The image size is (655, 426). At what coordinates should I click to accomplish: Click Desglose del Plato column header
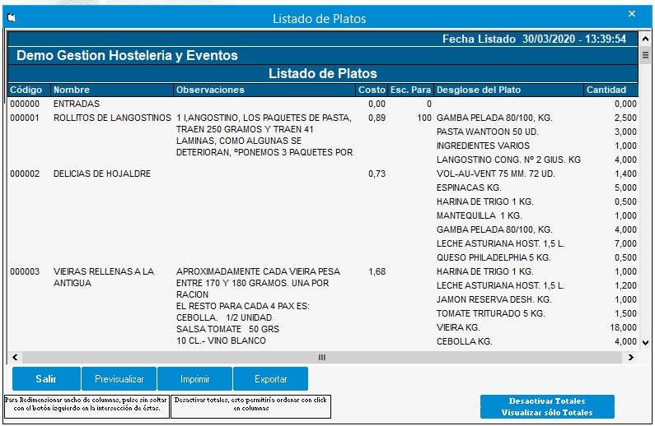coord(508,90)
